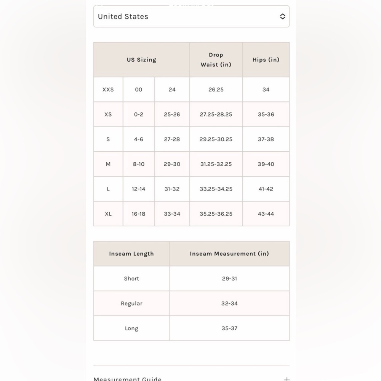Image resolution: width=381 pixels, height=381 pixels.
Task: Click the Inseam Length header
Action: (131, 254)
